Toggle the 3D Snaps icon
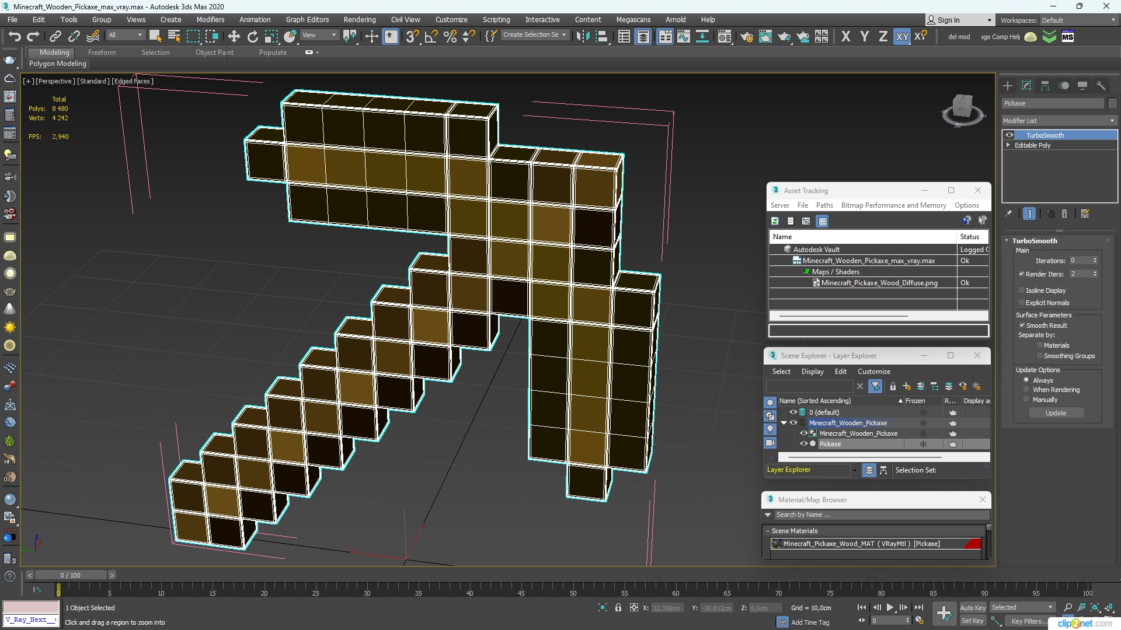This screenshot has height=630, width=1121. (412, 37)
